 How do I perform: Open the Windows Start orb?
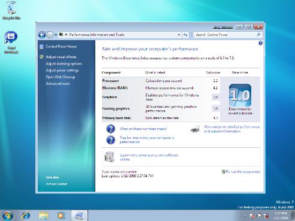click(8, 216)
